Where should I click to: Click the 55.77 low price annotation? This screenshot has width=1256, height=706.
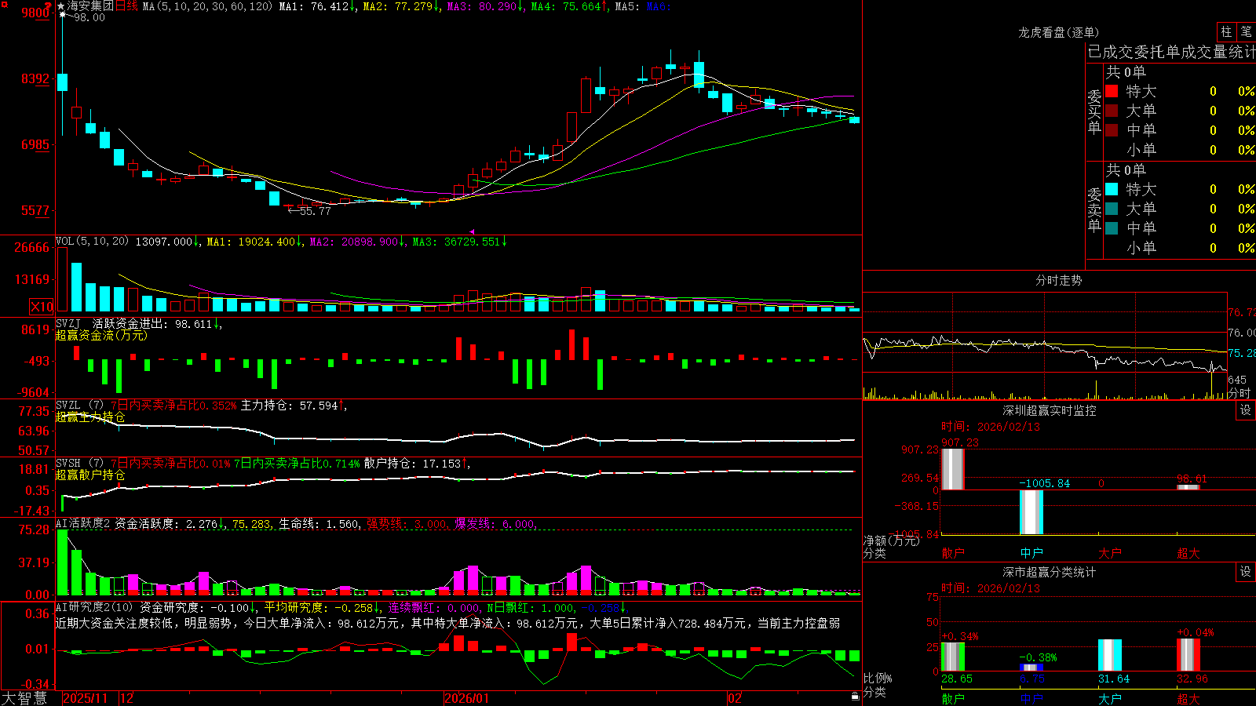pos(315,211)
